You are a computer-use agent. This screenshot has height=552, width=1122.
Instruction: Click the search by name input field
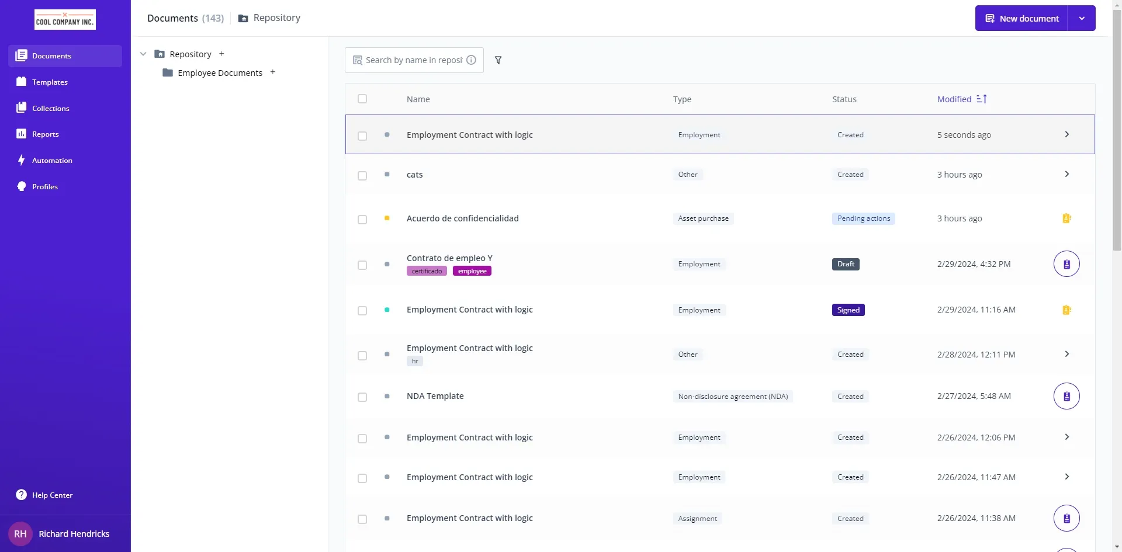tap(413, 60)
